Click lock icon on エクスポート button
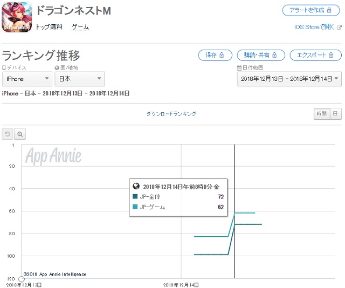The image size is (345, 288). [331, 55]
